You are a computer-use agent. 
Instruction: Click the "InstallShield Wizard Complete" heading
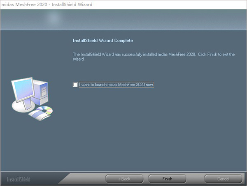(x=103, y=41)
